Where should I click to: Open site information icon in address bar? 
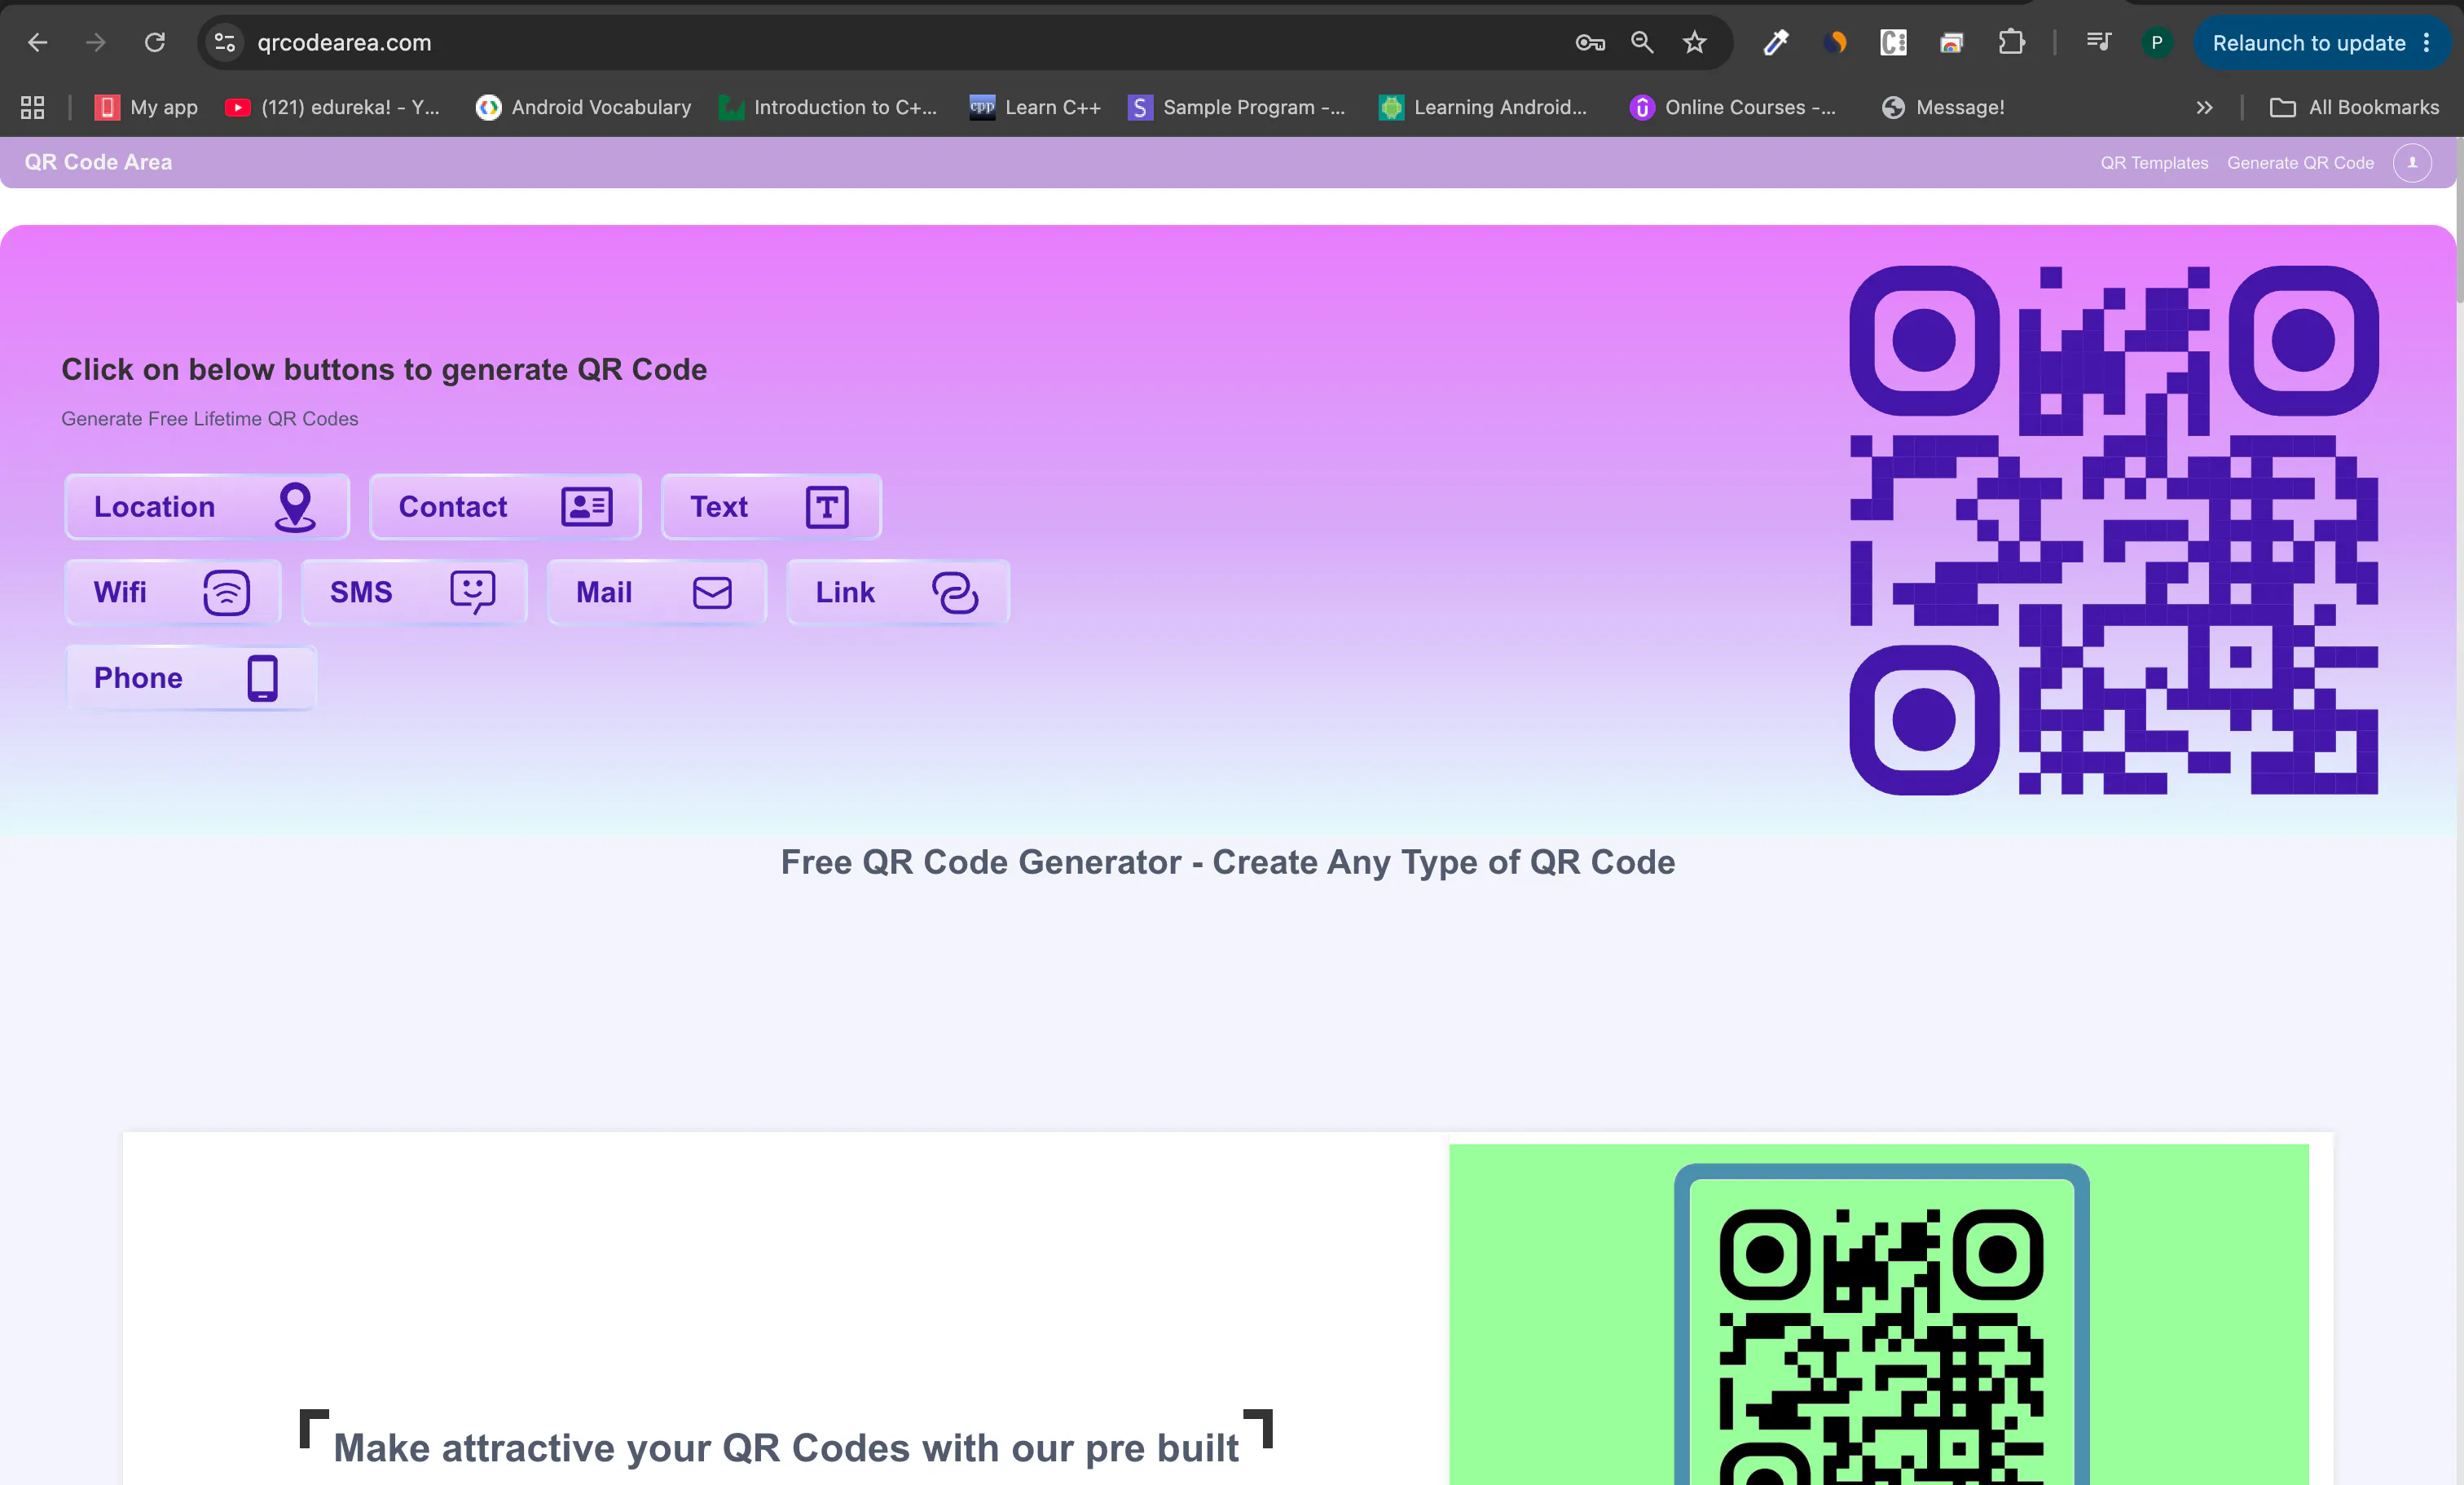[225, 42]
